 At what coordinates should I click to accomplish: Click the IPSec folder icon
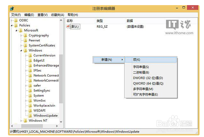(x=30, y=71)
